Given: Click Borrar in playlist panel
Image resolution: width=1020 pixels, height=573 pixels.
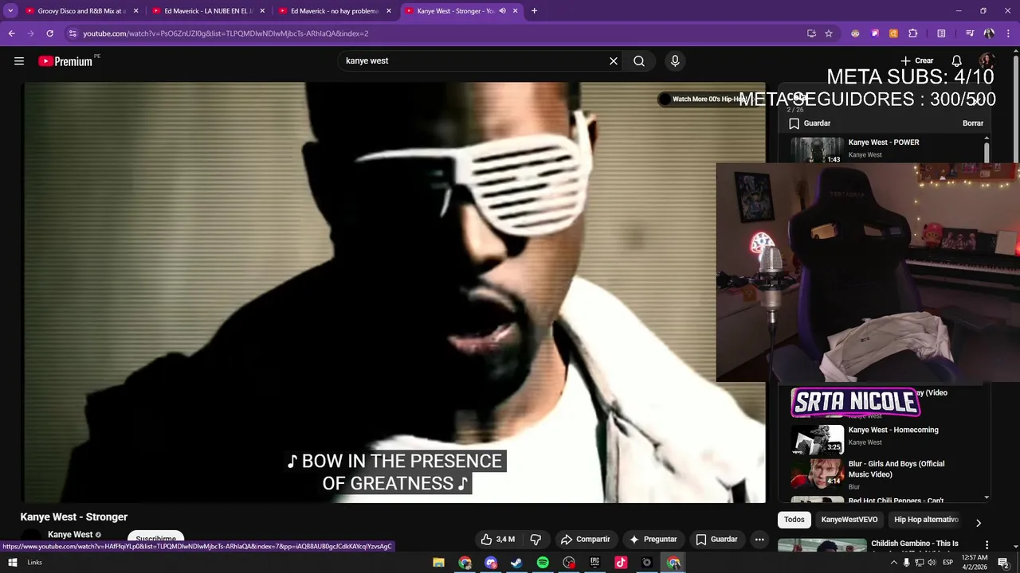Looking at the screenshot, I should click(972, 123).
